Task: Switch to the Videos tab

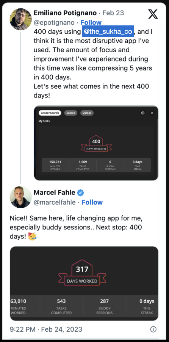Action: pyautogui.click(x=87, y=113)
